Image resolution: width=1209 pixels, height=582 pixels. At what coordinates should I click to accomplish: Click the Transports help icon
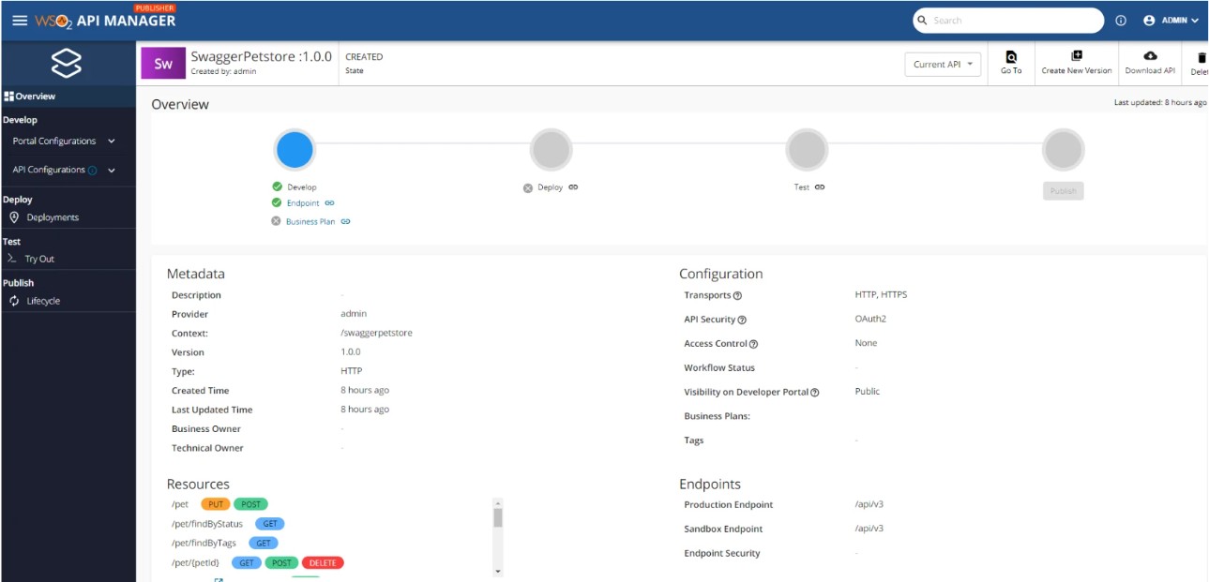(x=737, y=296)
